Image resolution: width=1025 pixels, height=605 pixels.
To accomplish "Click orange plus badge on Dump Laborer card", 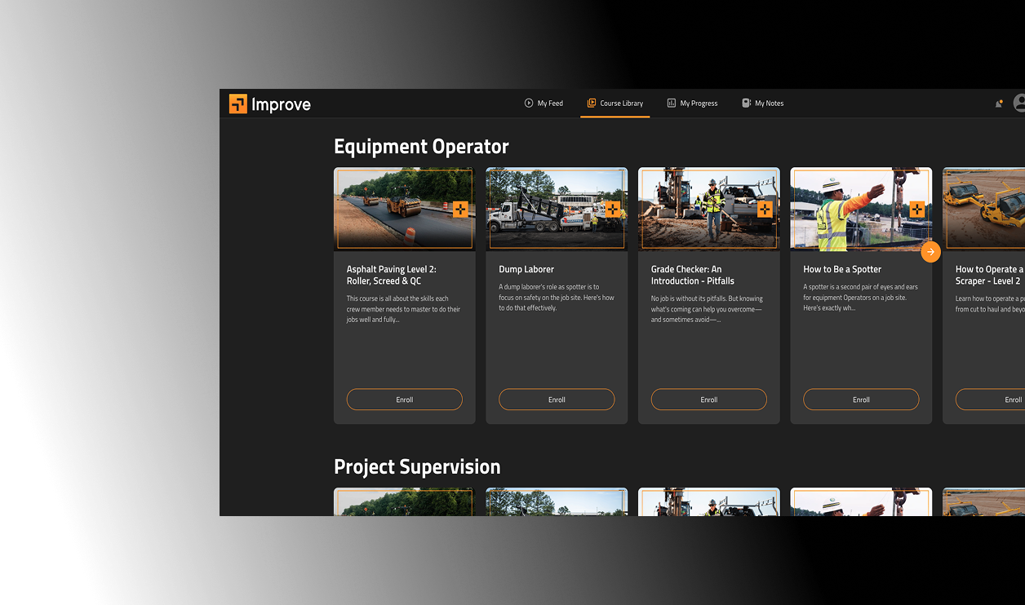I will pyautogui.click(x=613, y=210).
